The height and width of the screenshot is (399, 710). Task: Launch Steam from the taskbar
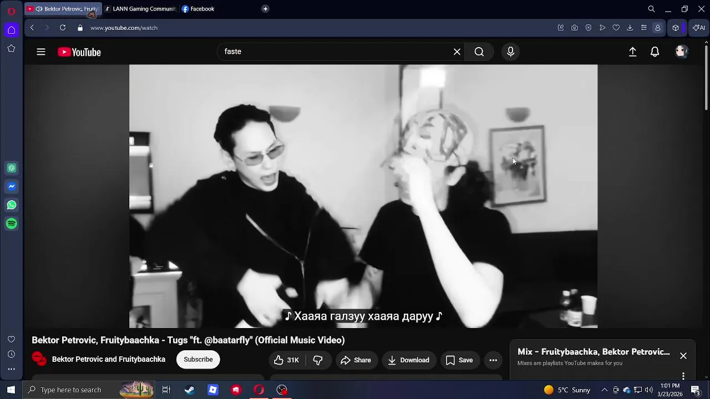click(190, 390)
